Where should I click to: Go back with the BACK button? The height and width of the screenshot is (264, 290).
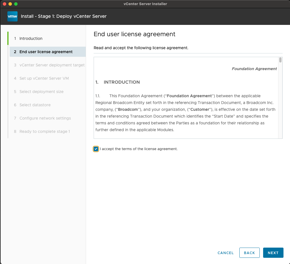(x=249, y=253)
